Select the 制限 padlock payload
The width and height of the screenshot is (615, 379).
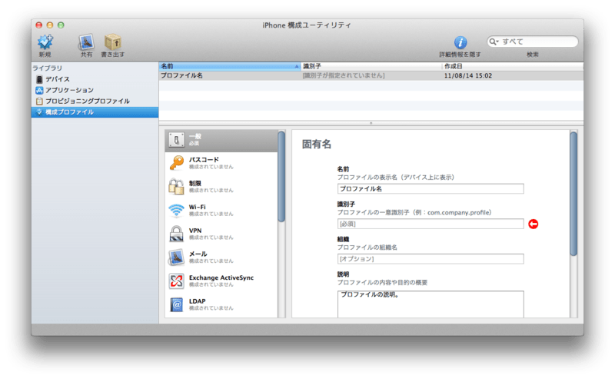point(177,186)
